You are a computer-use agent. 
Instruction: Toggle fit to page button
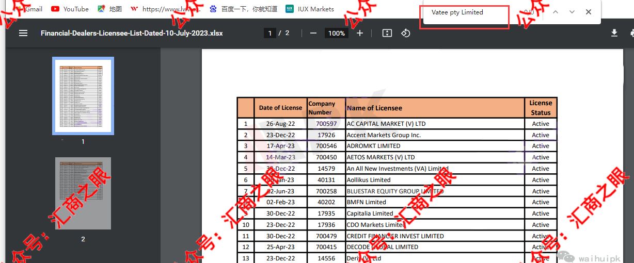(387, 33)
